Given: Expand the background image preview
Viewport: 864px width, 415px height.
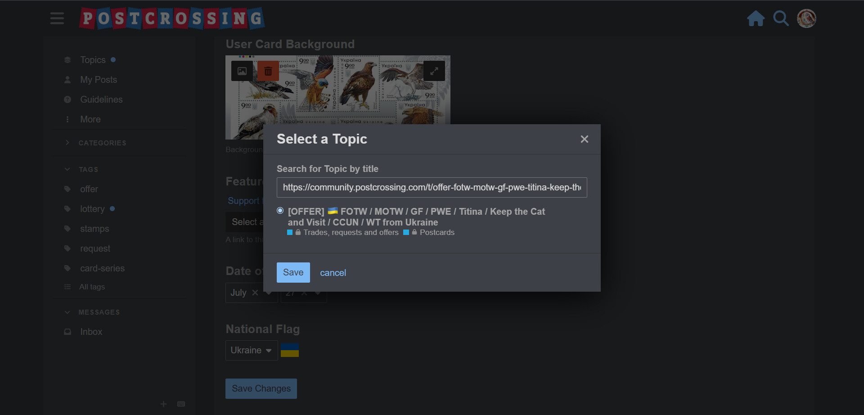Looking at the screenshot, I should 434,71.
